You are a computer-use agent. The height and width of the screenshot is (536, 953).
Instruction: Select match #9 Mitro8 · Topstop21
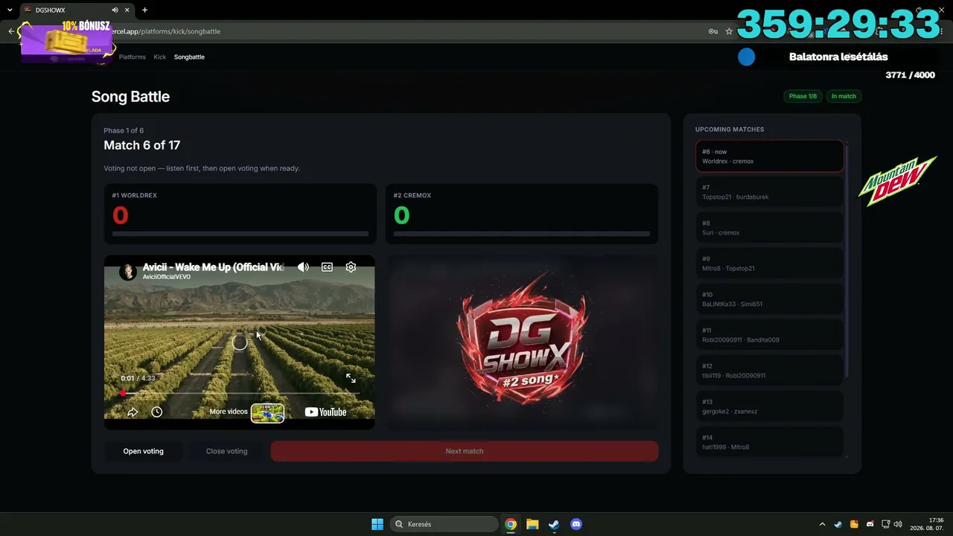[770, 264]
